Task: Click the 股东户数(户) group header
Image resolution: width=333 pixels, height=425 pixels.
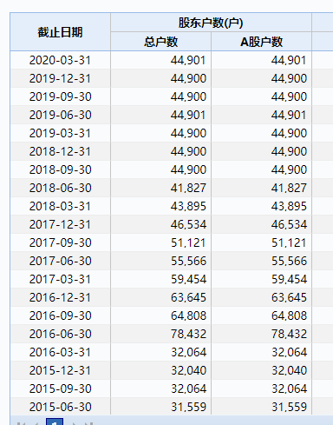Action: (211, 23)
